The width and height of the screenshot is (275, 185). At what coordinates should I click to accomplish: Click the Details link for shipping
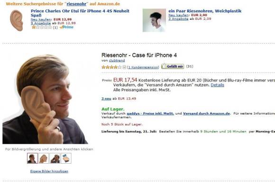217,85
